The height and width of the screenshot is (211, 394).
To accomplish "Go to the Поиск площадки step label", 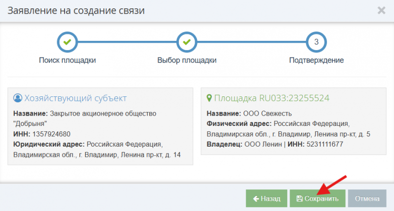I will click(67, 60).
